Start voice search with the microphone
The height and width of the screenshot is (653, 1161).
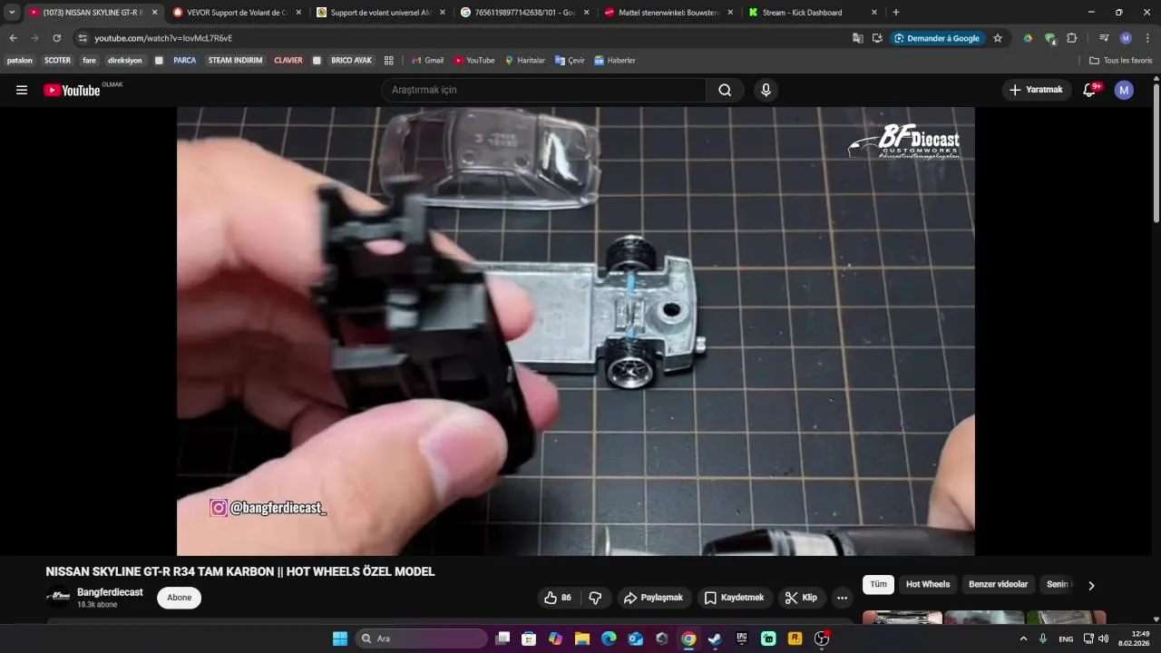766,90
